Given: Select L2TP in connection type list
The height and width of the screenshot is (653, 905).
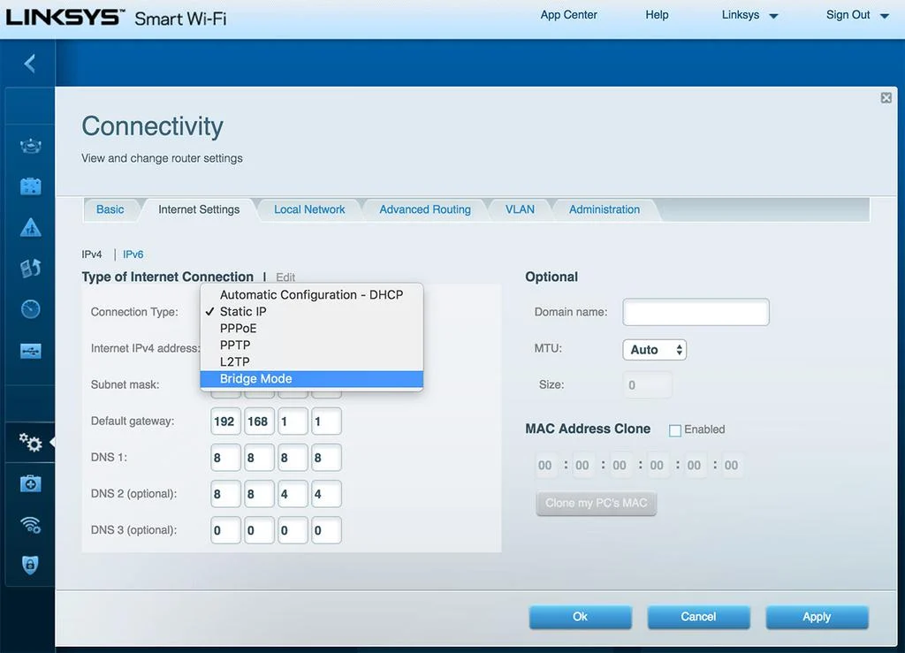Looking at the screenshot, I should pos(312,361).
